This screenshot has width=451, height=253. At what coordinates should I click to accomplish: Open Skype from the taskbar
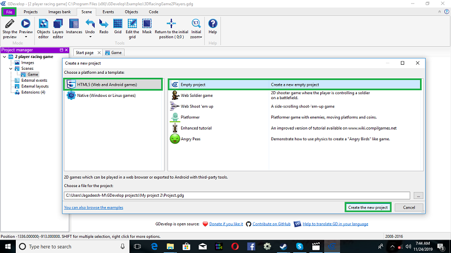(299, 246)
